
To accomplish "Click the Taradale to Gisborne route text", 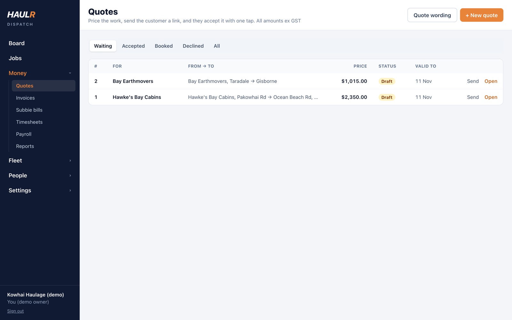I will click(233, 81).
